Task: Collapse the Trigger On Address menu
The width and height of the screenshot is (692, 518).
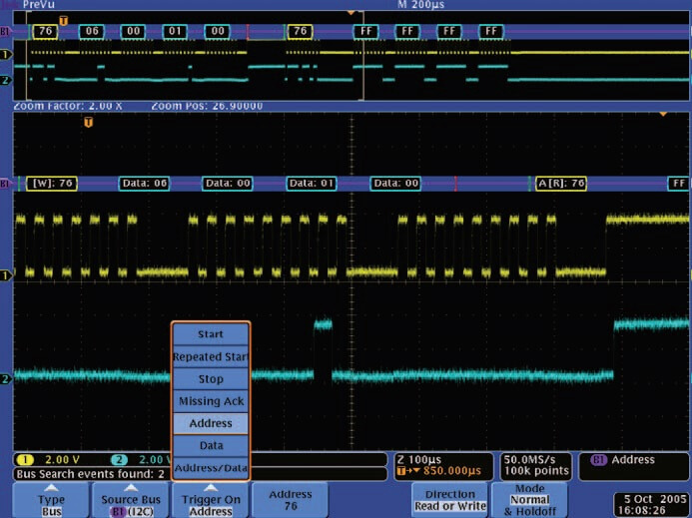Action: click(x=211, y=499)
